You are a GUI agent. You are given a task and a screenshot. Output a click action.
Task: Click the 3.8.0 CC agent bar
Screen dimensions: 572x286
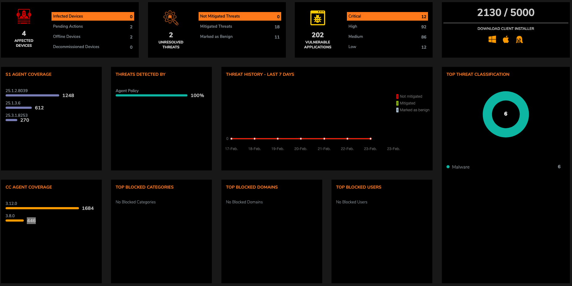pos(14,221)
